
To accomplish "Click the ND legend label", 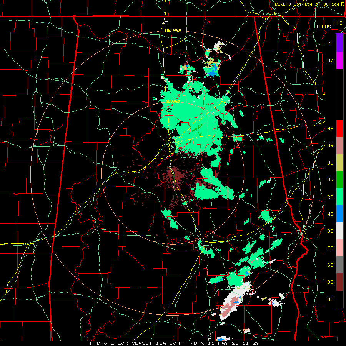I will click(330, 299).
